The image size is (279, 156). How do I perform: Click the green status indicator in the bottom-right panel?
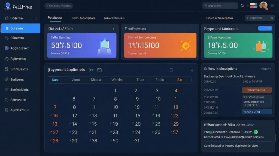255,132
